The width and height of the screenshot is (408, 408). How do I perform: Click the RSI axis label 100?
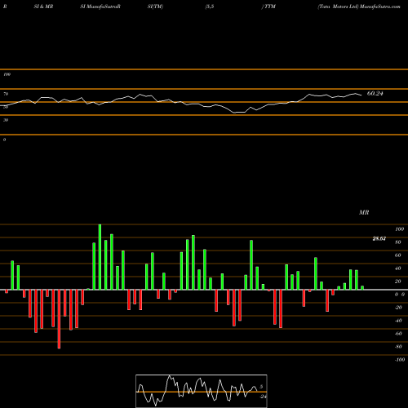[7, 74]
